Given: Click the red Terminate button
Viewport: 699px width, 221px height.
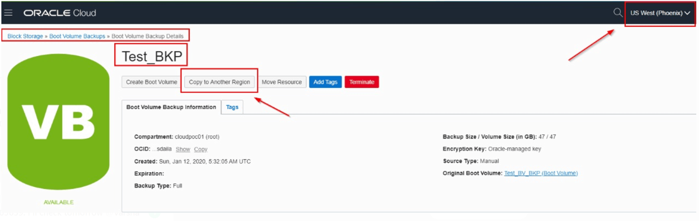Looking at the screenshot, I should [x=362, y=82].
